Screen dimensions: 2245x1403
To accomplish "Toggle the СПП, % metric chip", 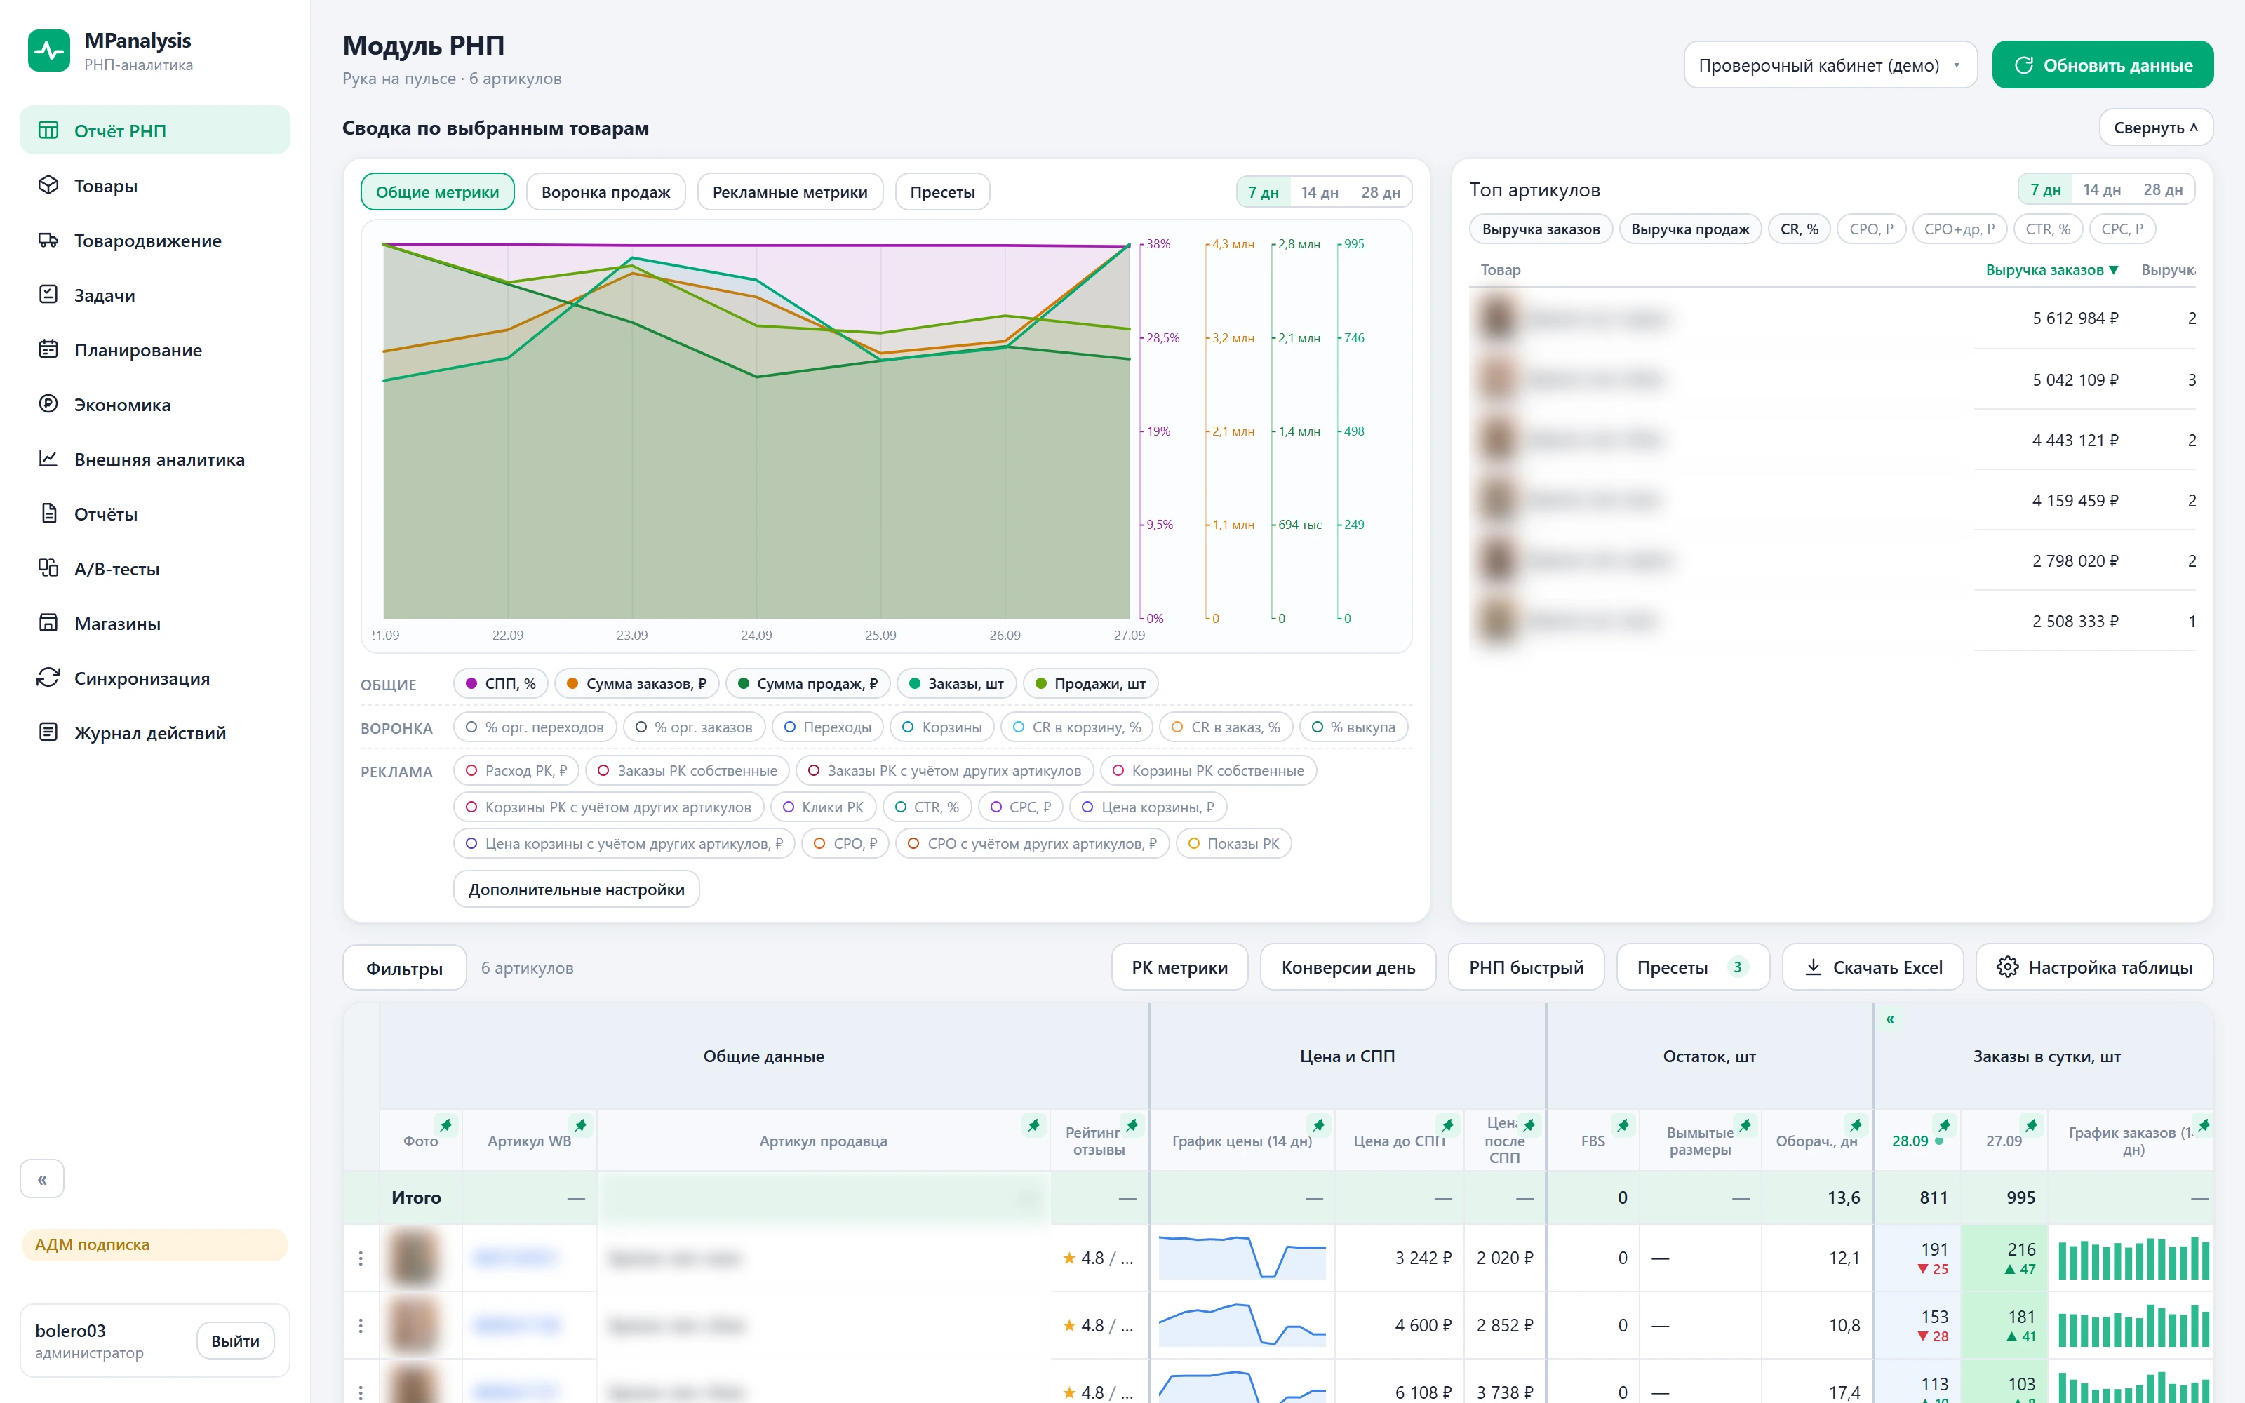I will [501, 684].
